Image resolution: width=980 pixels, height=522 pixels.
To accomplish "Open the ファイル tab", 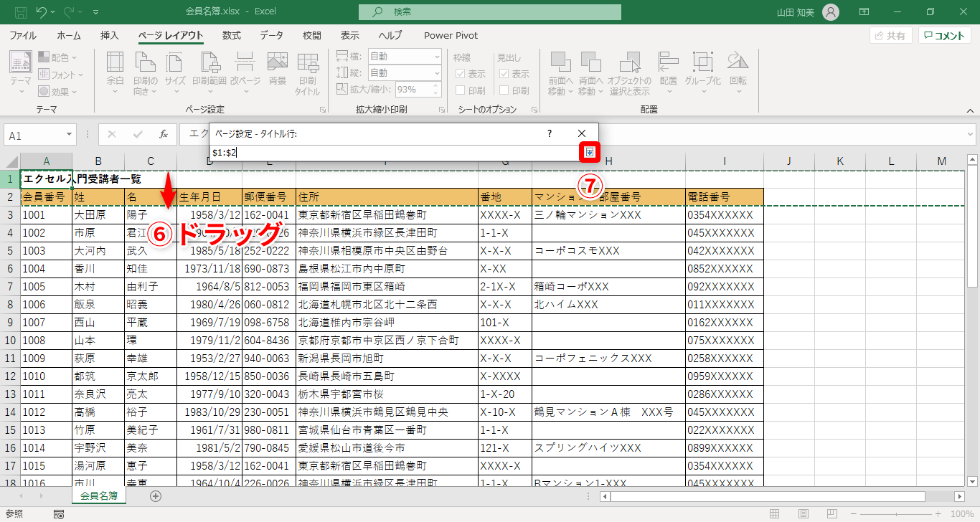I will point(23,36).
